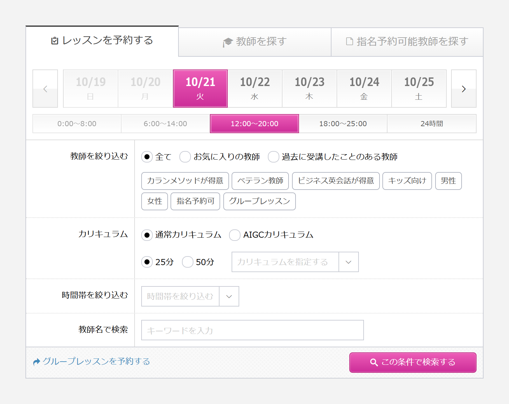Toggle the ベテラン教師 filter tag
This screenshot has height=404, width=509.
[x=260, y=181]
